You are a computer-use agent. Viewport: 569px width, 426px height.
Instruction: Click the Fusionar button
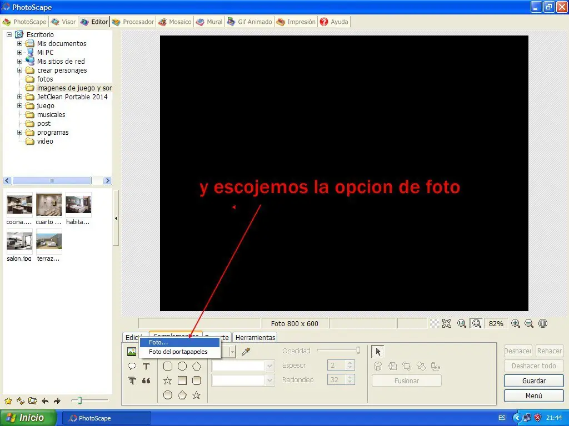point(406,381)
